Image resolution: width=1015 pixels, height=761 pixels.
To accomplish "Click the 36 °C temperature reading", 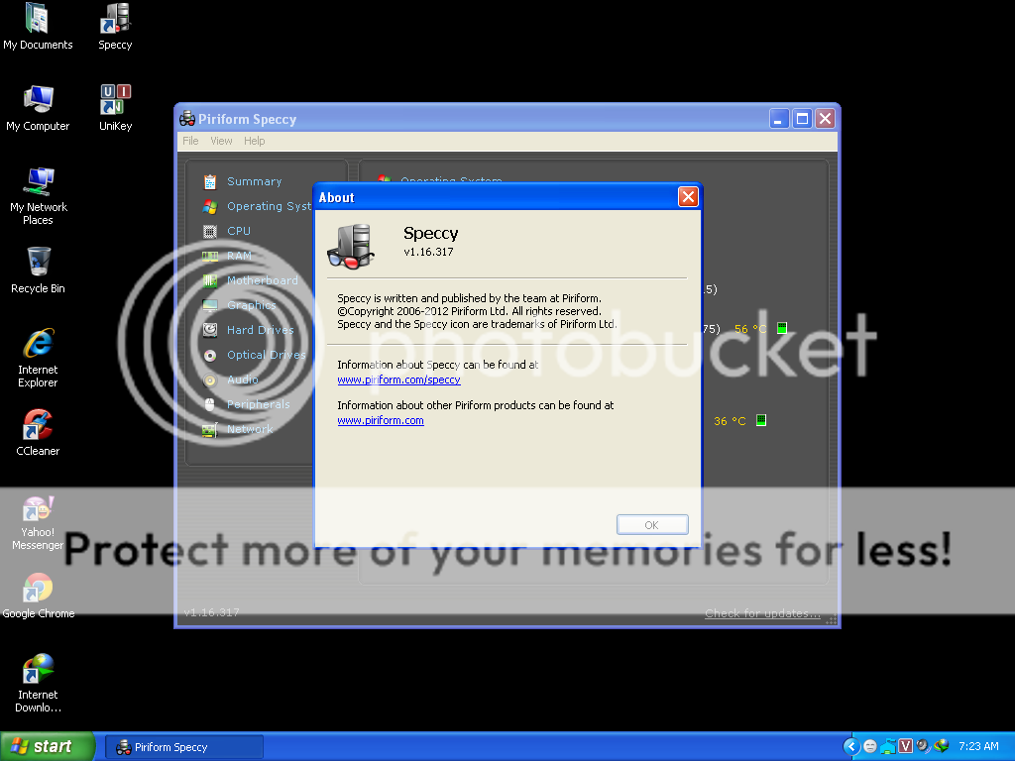I will tap(731, 421).
